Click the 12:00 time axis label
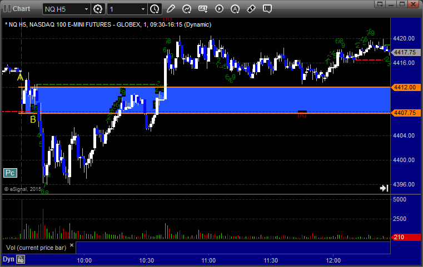This screenshot has width=423, height=267. tap(333, 260)
